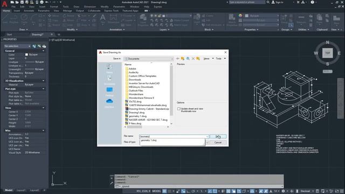Open the Save in Documents dropdown
This screenshot has width=345, height=194.
pos(149,59)
